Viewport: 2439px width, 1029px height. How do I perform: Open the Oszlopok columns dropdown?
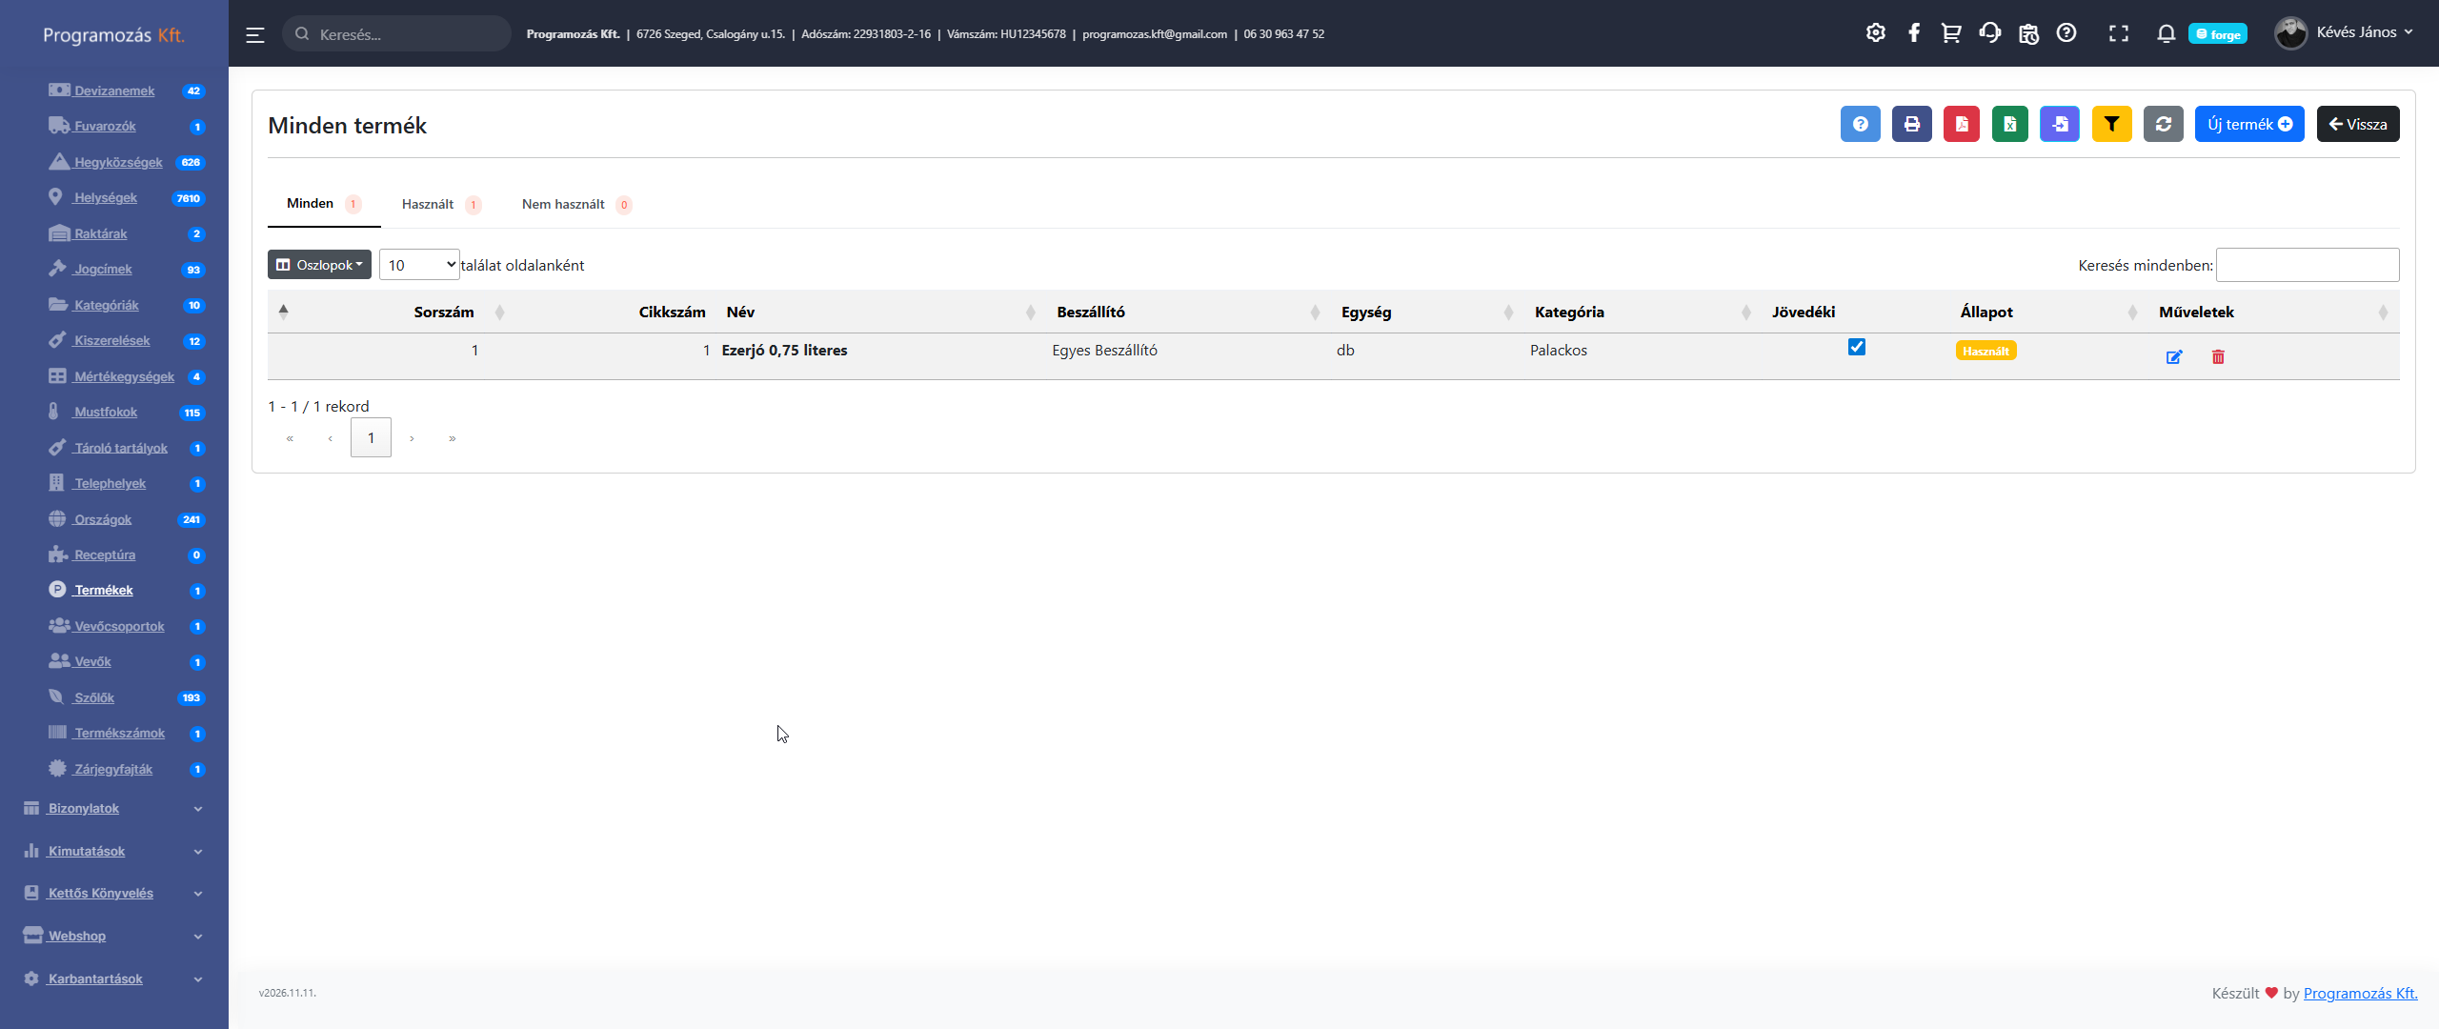point(319,265)
